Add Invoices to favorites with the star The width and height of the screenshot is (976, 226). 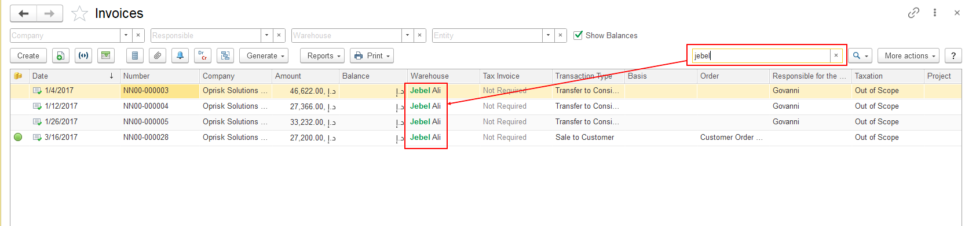coord(79,13)
